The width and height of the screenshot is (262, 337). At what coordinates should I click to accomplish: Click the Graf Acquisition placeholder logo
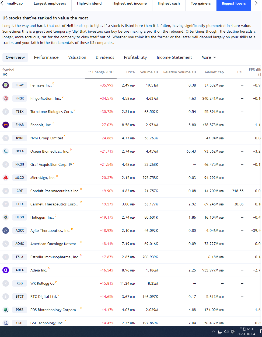[x=6, y=164]
